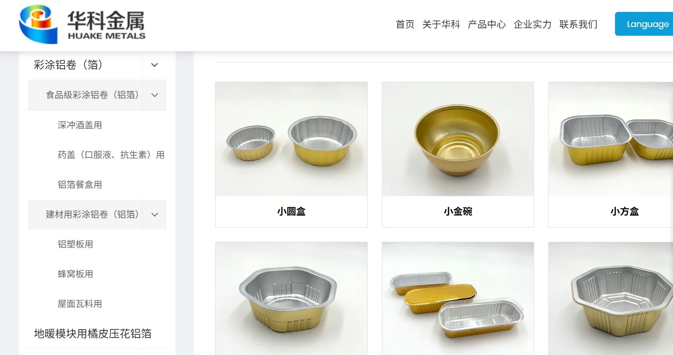
Task: Open the 关于华科 menu item
Action: (441, 24)
